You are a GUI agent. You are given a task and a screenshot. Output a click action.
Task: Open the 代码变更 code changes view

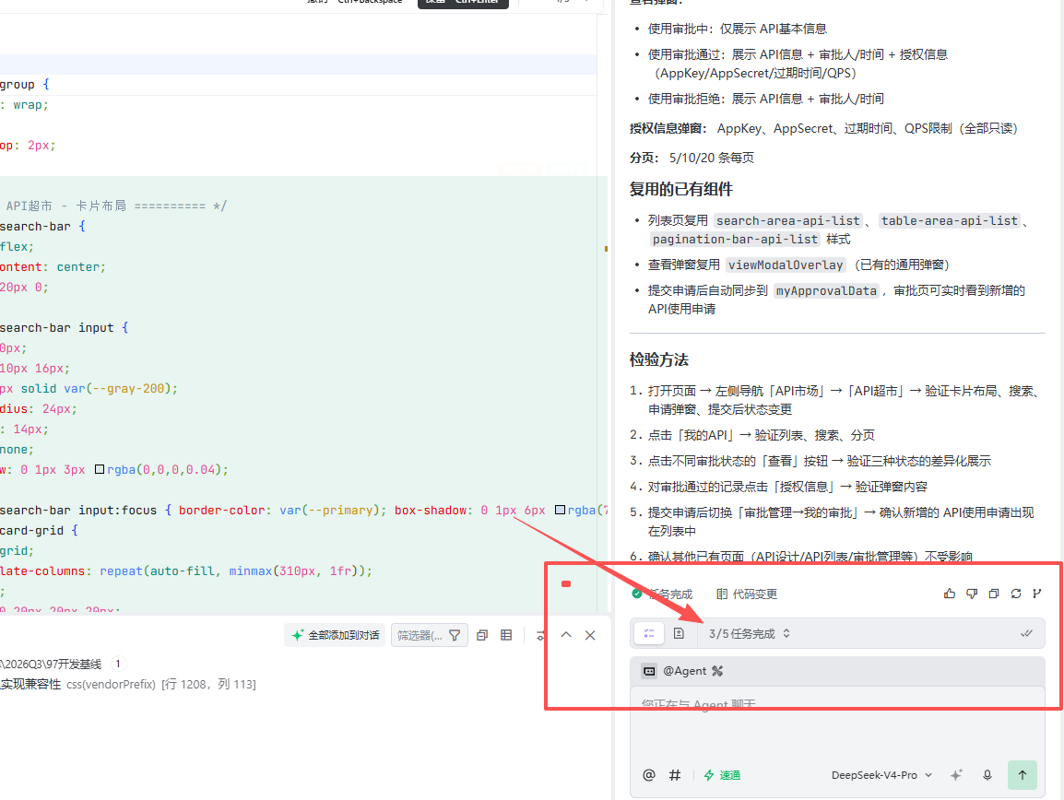point(747,594)
